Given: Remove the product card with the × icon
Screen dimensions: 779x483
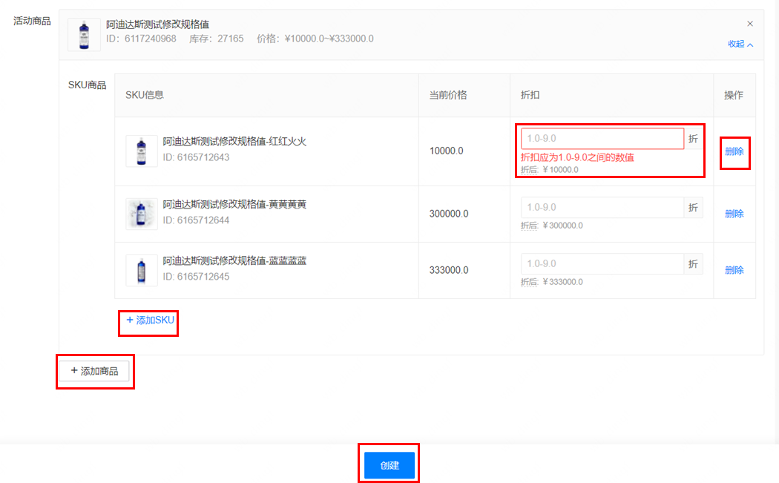Looking at the screenshot, I should pos(749,24).
